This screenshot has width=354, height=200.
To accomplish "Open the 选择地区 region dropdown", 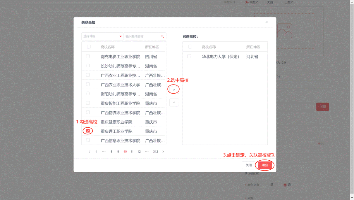I will pyautogui.click(x=102, y=36).
